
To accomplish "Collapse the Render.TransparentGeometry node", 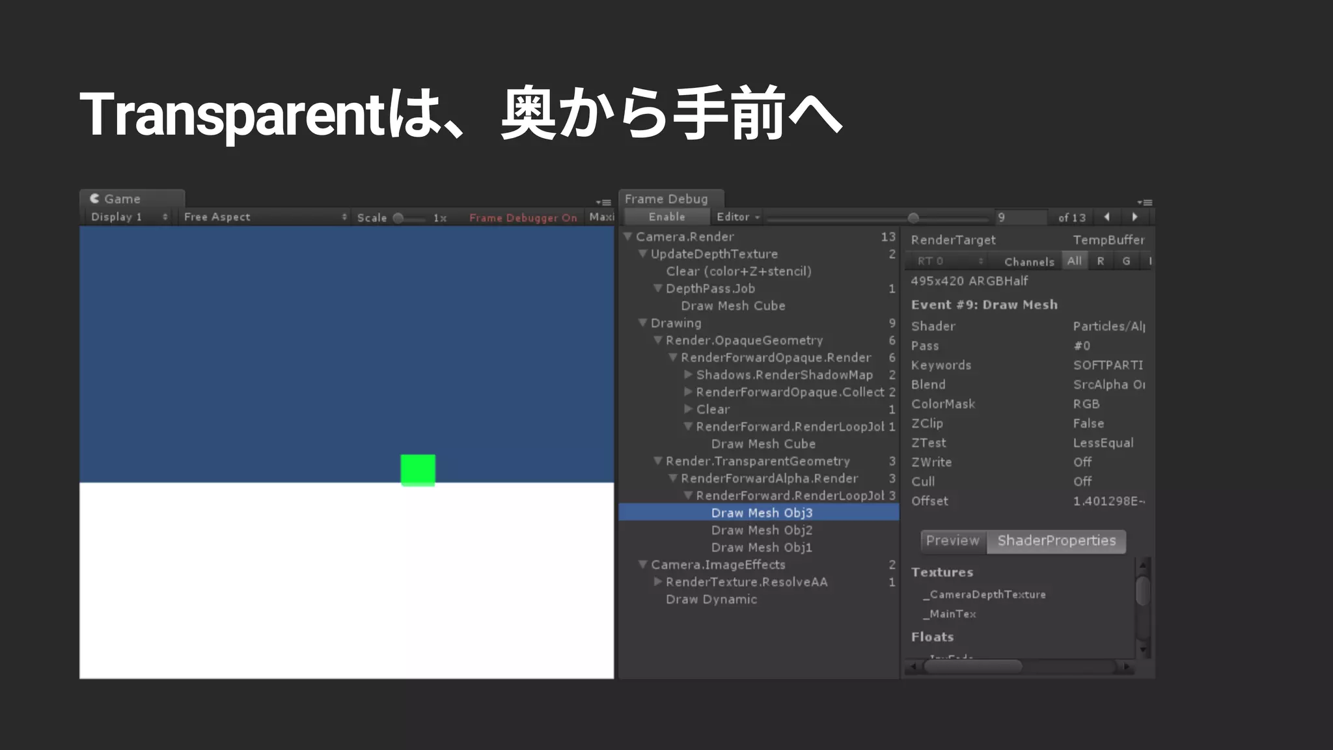I will tap(658, 461).
